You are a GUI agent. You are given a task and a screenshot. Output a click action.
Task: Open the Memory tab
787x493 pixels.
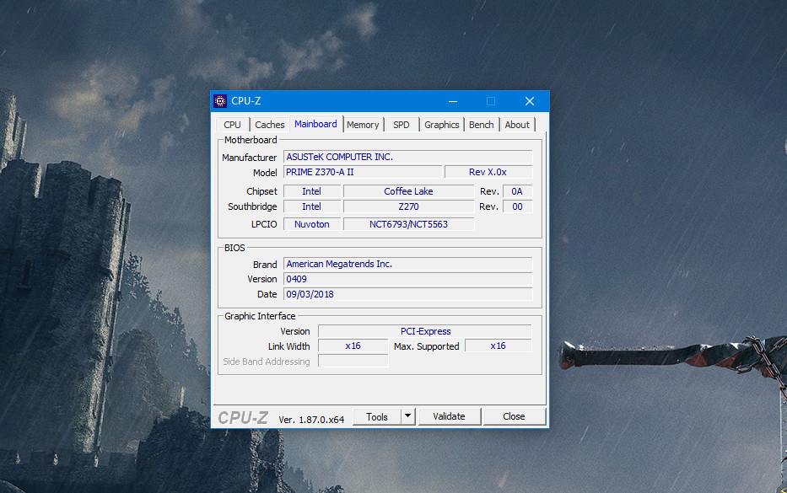(363, 125)
